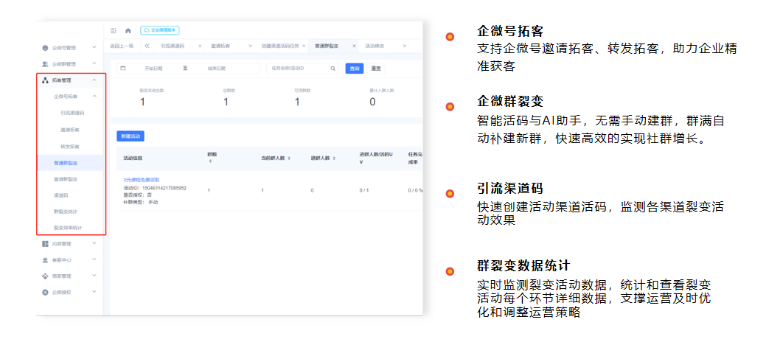Click the calendar icon in date range
This screenshot has height=356, width=780.
point(123,69)
